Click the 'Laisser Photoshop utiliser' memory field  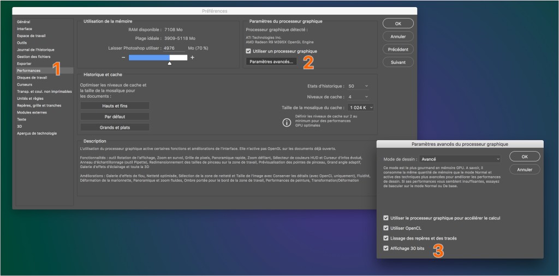click(x=173, y=48)
